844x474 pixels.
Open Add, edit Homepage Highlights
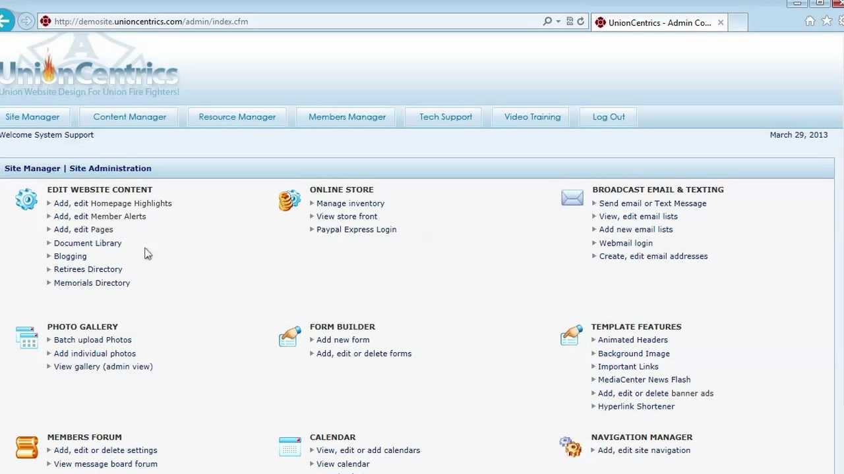[x=113, y=203]
